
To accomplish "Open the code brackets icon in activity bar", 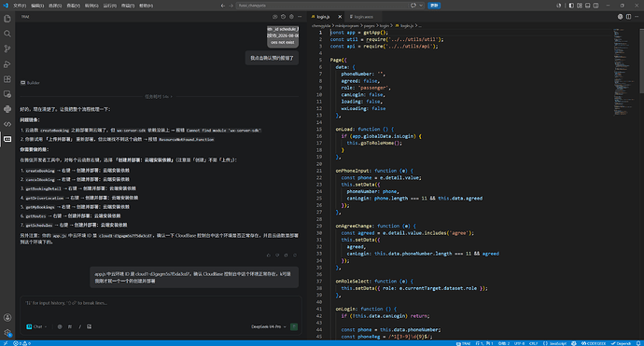I will pyautogui.click(x=7, y=124).
